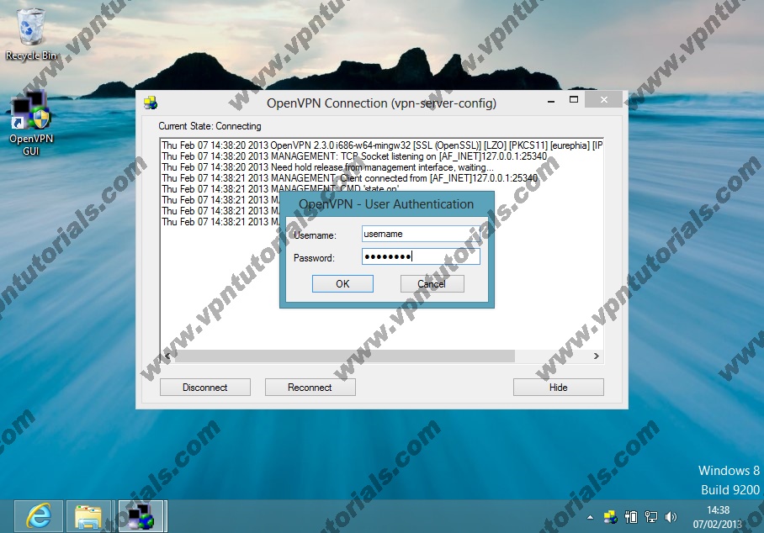764x533 pixels.
Task: Maximize the OpenVPN Connection window
Action: pyautogui.click(x=574, y=100)
